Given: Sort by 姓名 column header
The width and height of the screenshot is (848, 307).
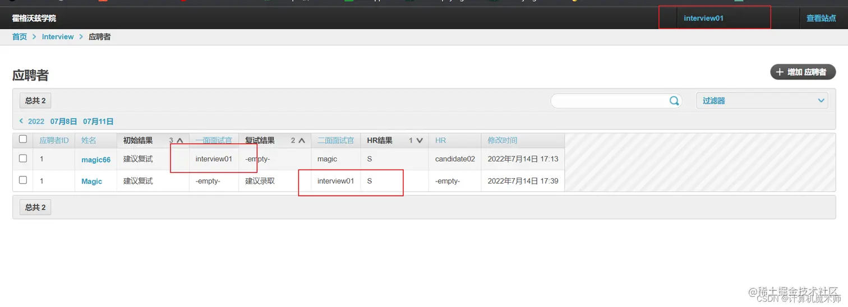Looking at the screenshot, I should (x=89, y=141).
